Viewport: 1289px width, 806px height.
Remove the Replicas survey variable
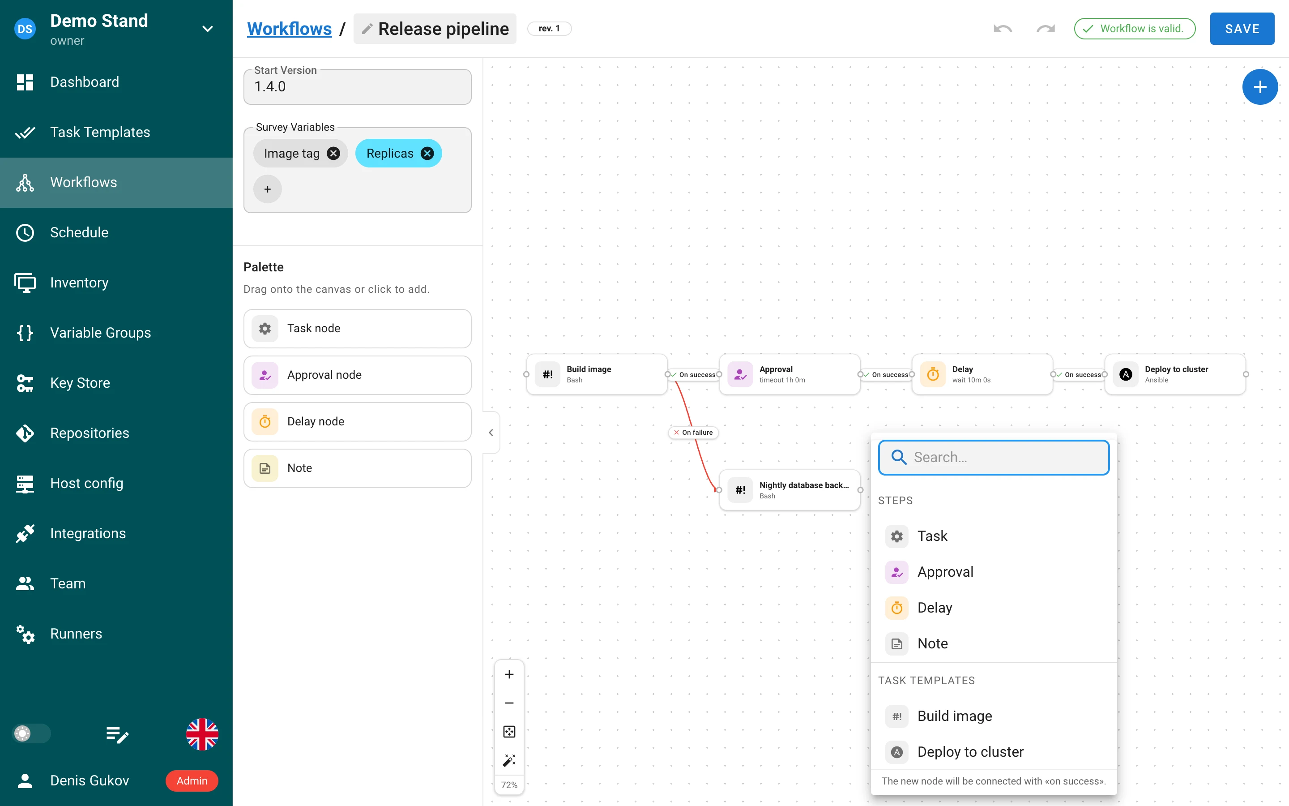[x=427, y=154]
